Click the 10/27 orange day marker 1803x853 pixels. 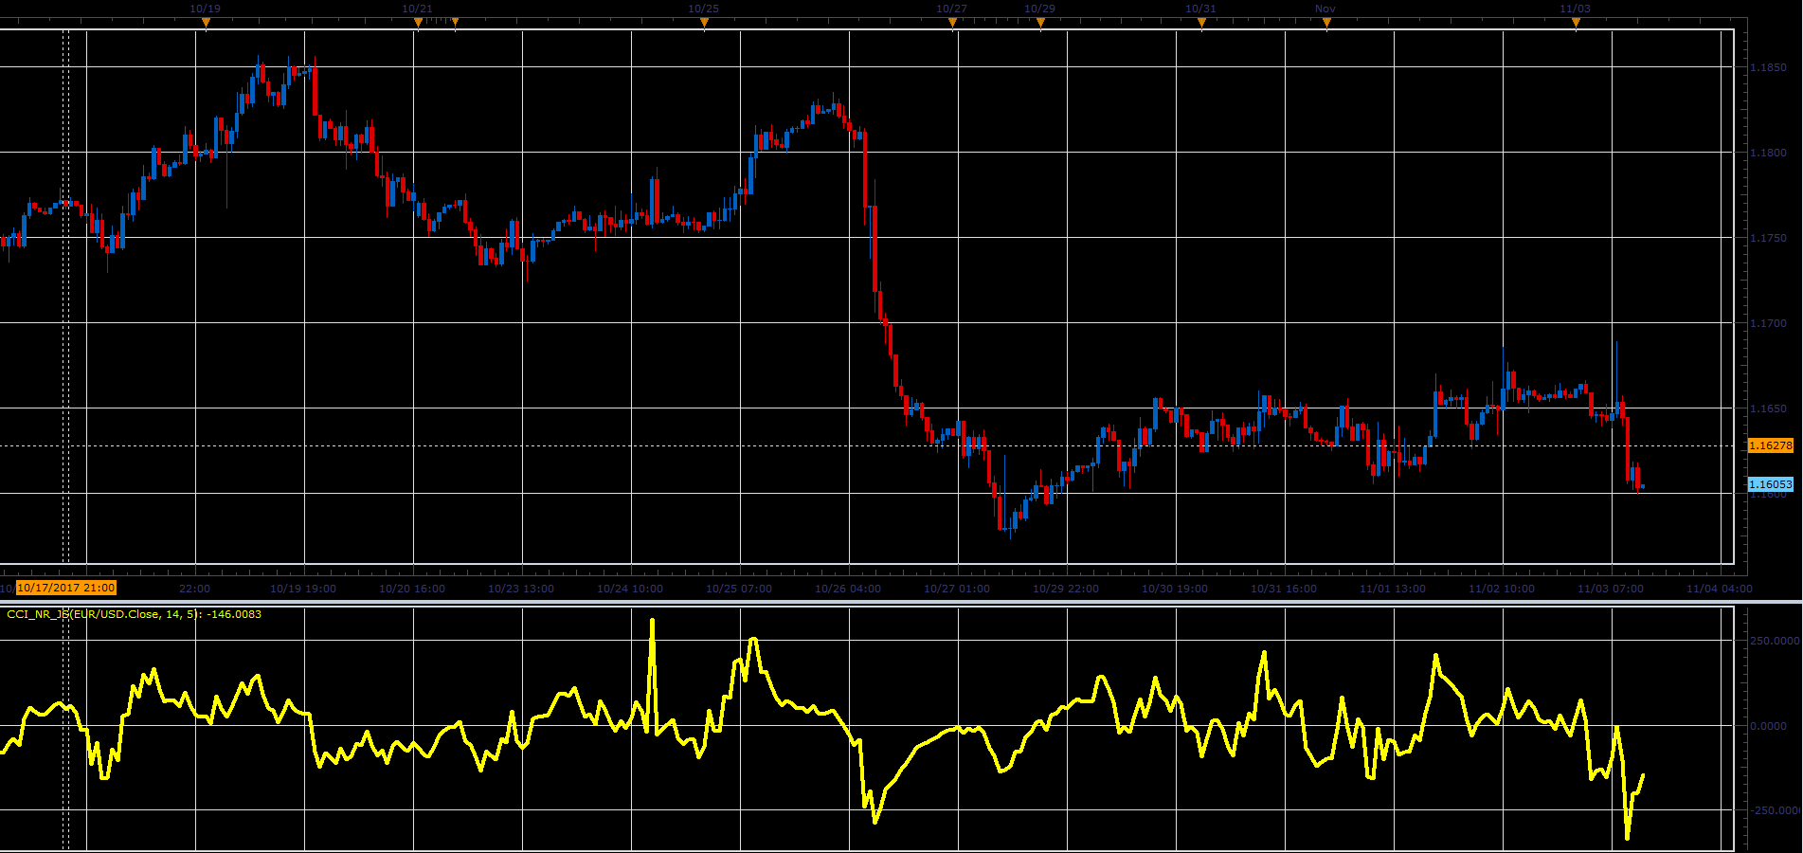pyautogui.click(x=952, y=25)
